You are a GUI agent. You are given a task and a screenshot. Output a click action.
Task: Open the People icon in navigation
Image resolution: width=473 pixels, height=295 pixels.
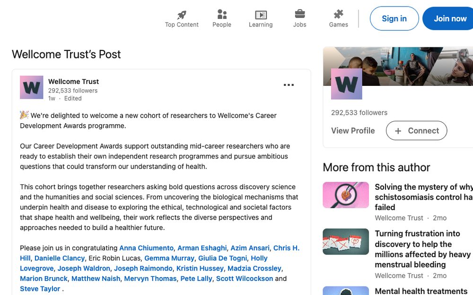pos(222,14)
